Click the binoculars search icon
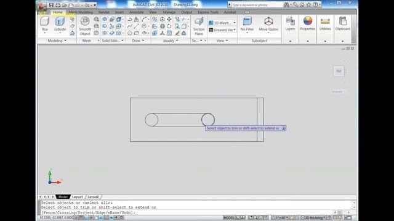 [x=286, y=5]
